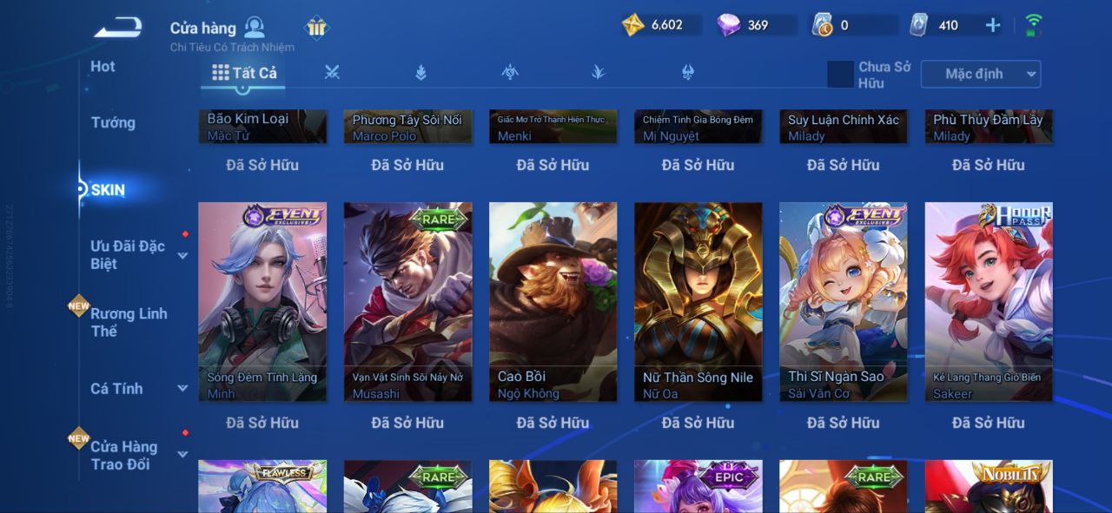1112x513 pixels.
Task: Toggle the Chưa Sở Hữu checkbox
Action: tap(841, 75)
